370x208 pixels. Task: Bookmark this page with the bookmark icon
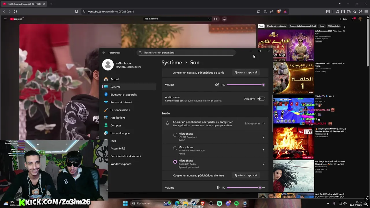coord(76,12)
